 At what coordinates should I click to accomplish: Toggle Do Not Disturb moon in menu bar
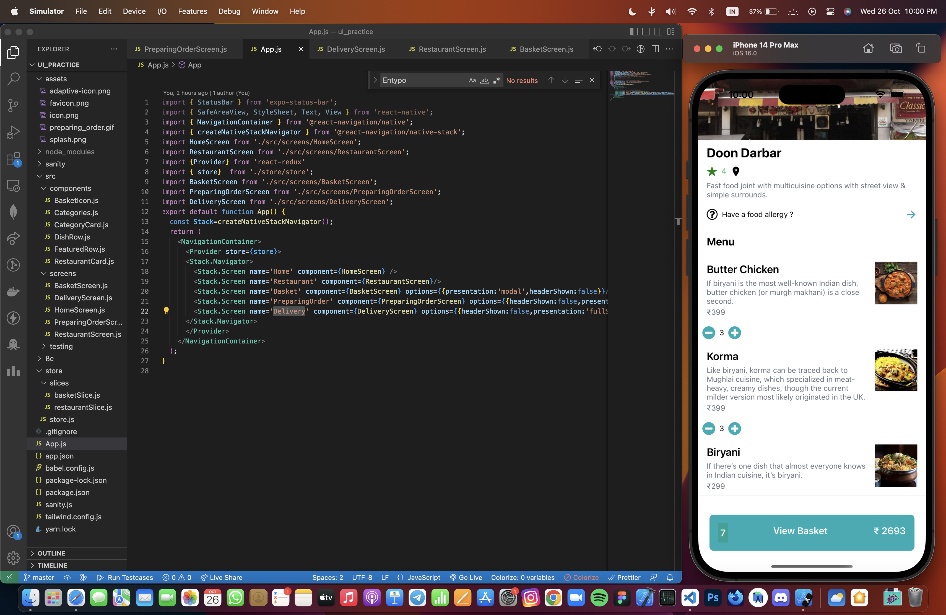coord(632,12)
